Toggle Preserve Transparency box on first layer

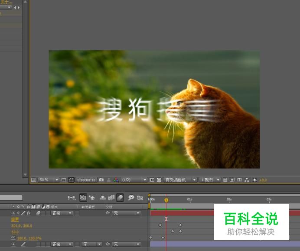tap(77, 213)
